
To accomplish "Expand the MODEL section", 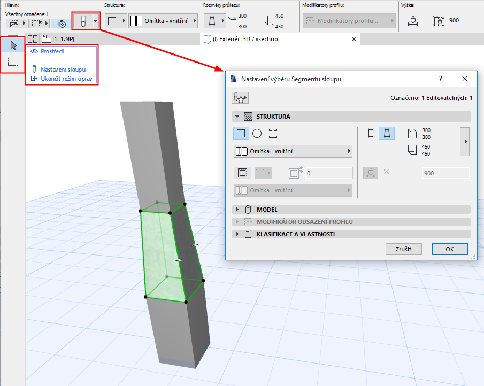I will 237,210.
